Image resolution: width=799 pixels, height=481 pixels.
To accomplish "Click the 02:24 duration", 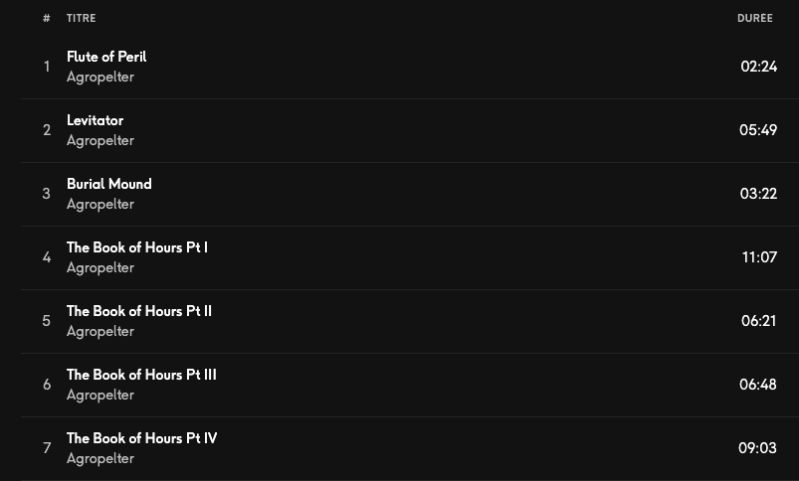I will [758, 67].
